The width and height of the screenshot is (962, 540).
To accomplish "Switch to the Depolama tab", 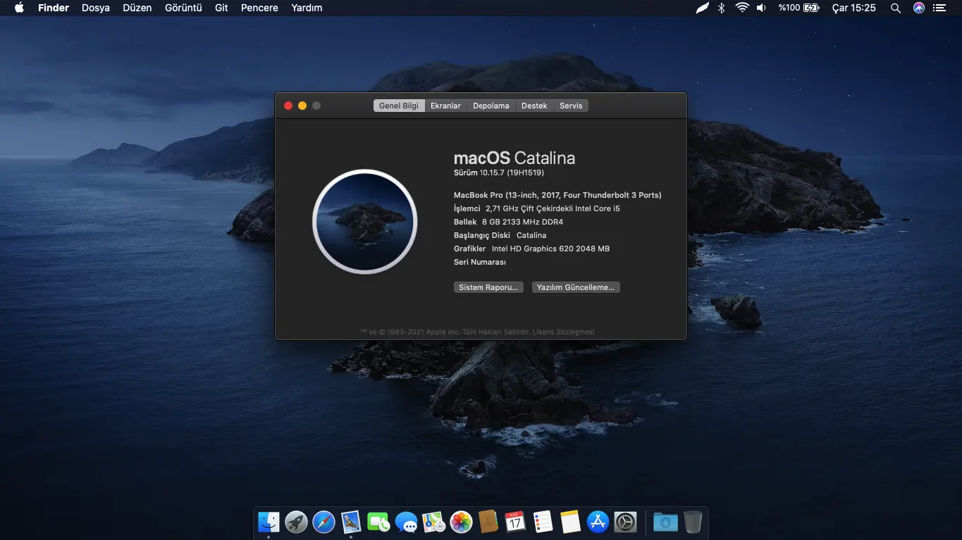I will (491, 106).
